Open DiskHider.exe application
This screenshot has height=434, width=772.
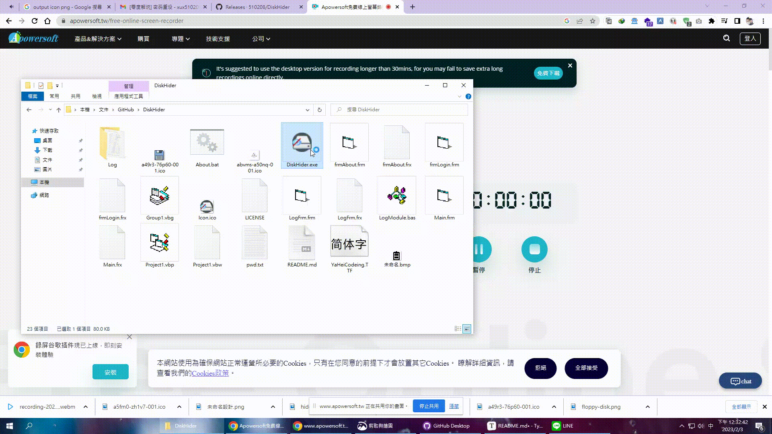coord(302,146)
